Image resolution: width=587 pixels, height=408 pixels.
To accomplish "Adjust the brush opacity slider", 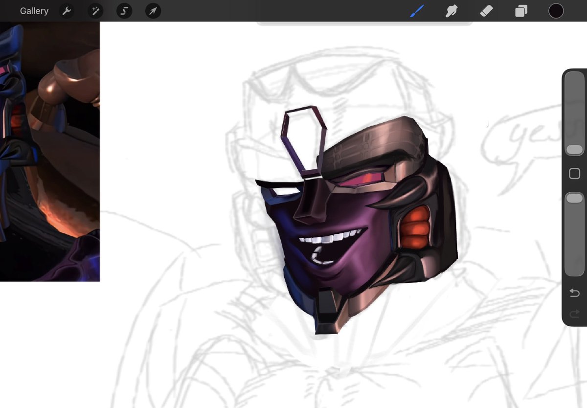I will [x=574, y=234].
